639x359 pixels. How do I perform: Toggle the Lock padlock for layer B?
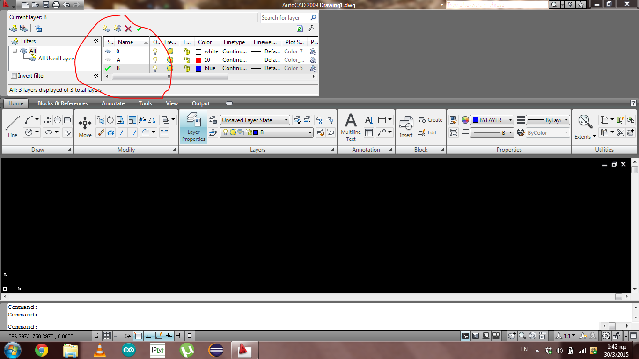click(x=186, y=68)
